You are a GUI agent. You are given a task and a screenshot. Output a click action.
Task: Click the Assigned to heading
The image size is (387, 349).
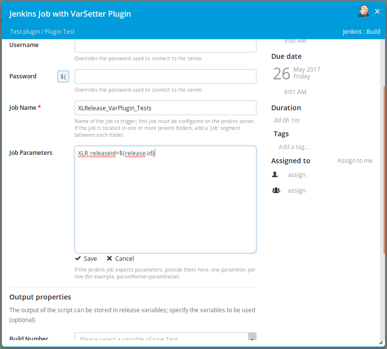pyautogui.click(x=291, y=161)
